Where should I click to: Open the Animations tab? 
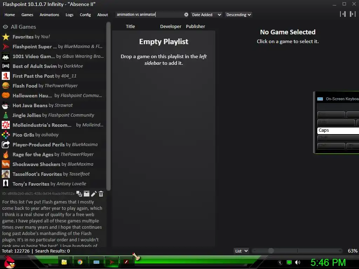tap(49, 15)
